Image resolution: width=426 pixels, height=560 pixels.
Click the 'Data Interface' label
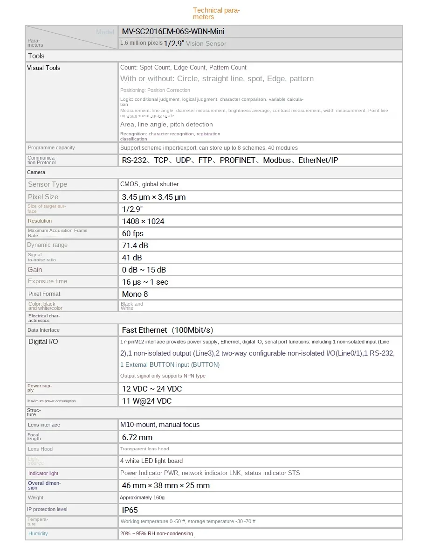coord(43,330)
